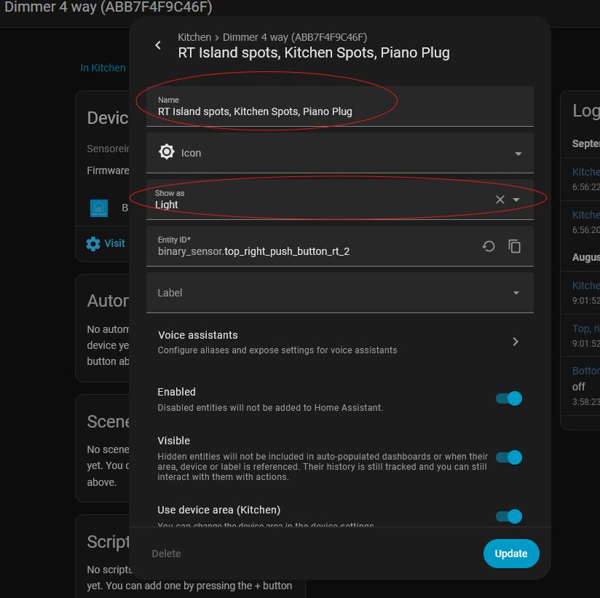Expand the Icon picker dropdown
600x598 pixels.
tap(518, 154)
